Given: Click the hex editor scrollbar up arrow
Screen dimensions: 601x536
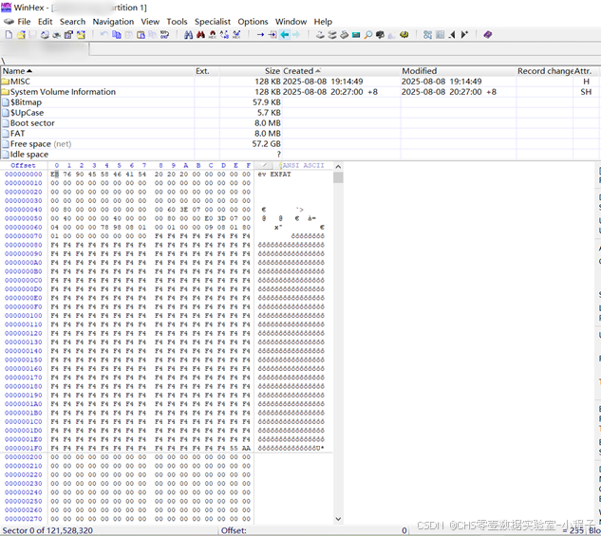Looking at the screenshot, I should (x=338, y=167).
